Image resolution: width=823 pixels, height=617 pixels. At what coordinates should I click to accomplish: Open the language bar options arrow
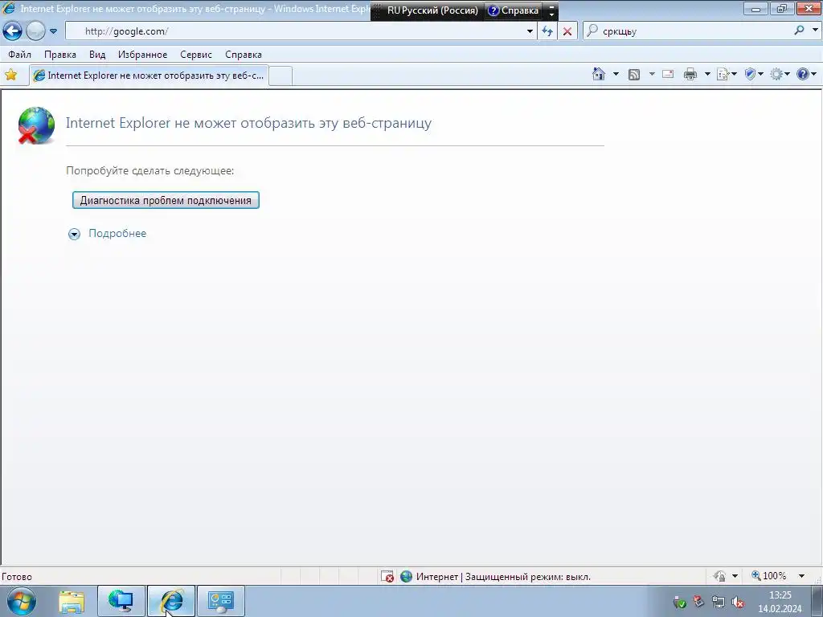(551, 10)
